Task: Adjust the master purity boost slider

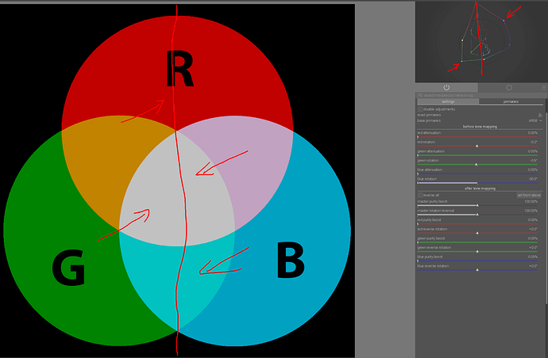Action: [477, 204]
